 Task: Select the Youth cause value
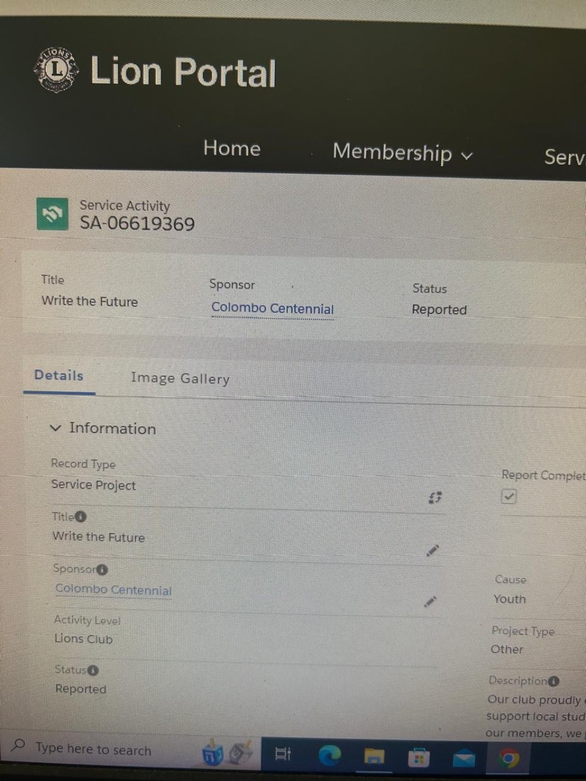[509, 599]
